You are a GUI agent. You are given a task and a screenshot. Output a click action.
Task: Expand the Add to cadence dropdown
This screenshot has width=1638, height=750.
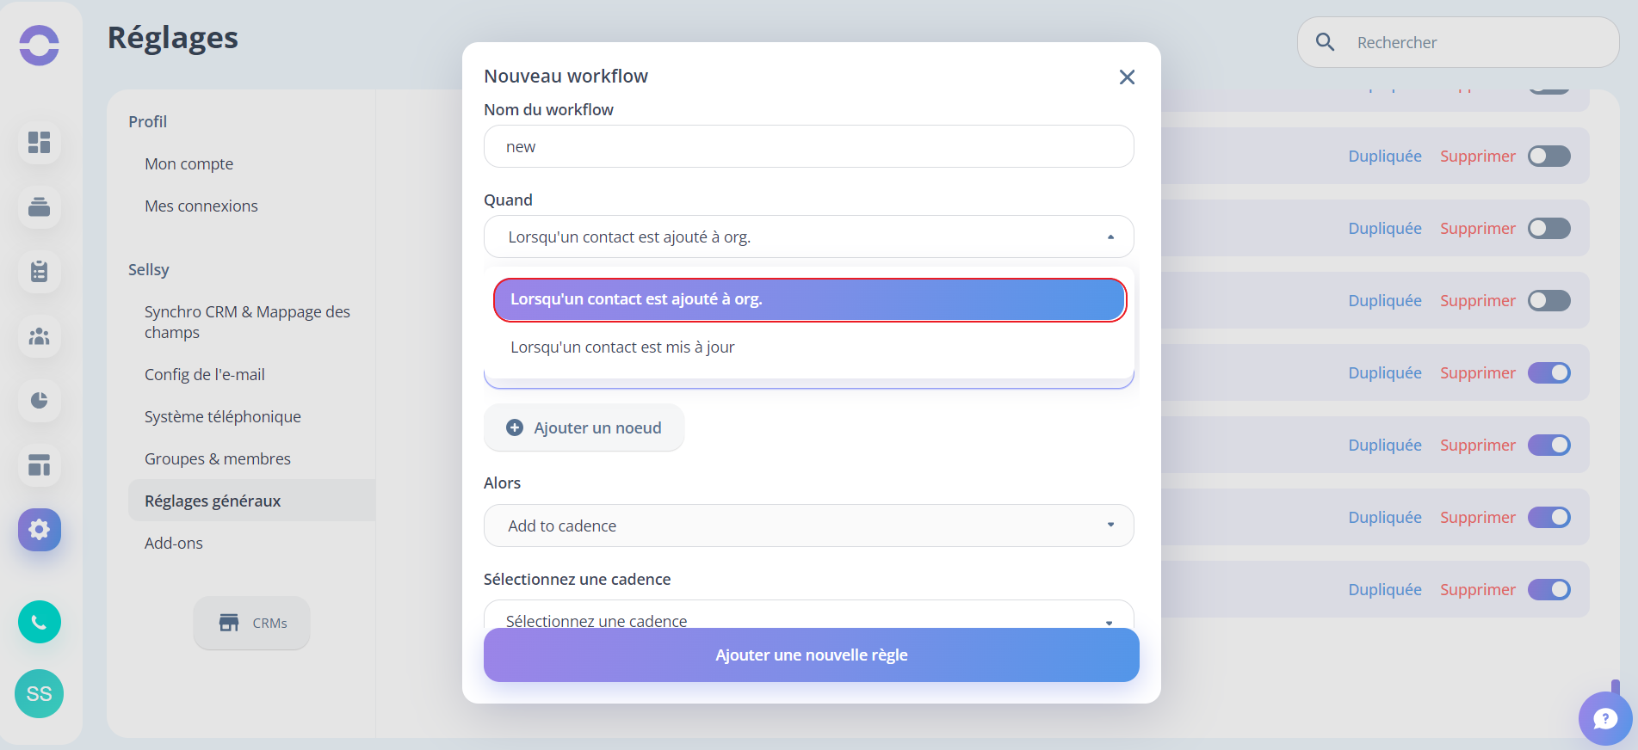point(809,526)
